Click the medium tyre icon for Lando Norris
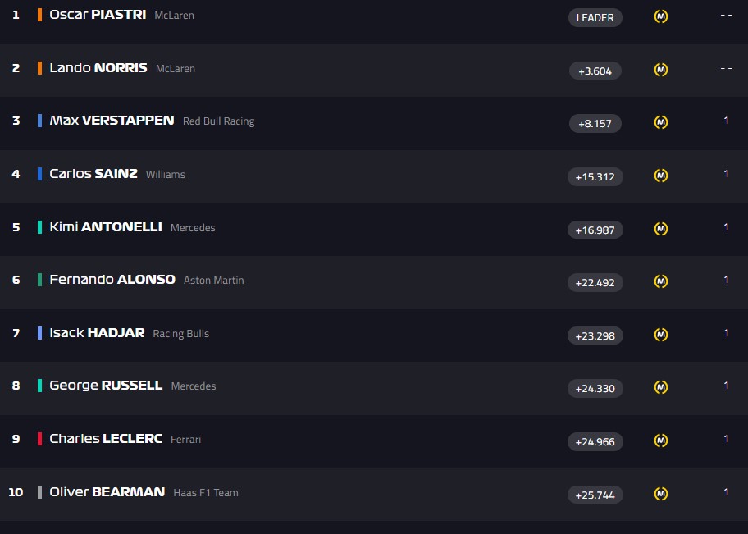Image resolution: width=748 pixels, height=534 pixels. tap(661, 70)
